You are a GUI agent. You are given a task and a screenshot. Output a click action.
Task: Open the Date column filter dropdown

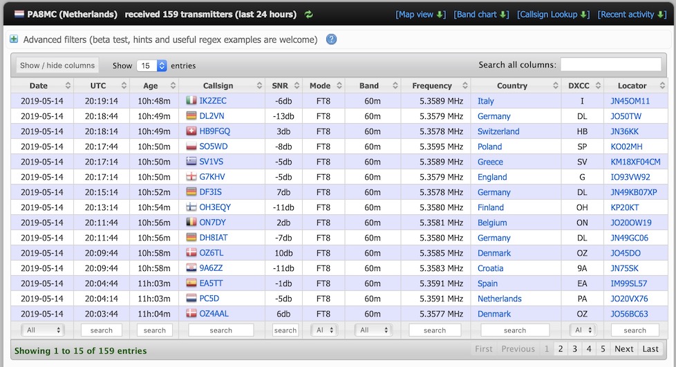[x=41, y=330]
